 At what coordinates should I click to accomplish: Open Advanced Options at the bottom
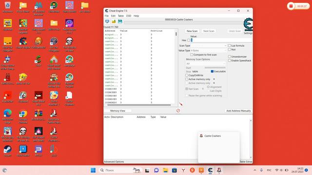114,162
